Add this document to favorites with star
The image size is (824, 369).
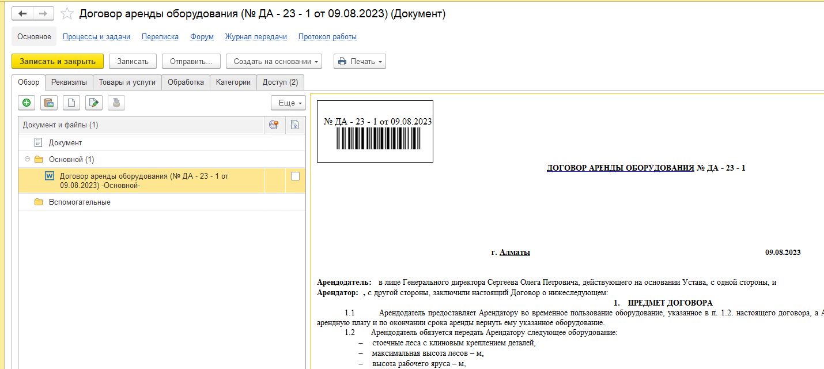(x=67, y=14)
